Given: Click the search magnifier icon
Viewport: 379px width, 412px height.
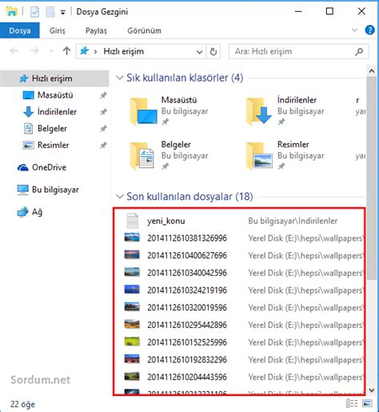Looking at the screenshot, I should tap(359, 51).
